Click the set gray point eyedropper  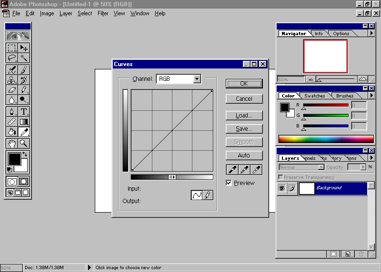[244, 170]
